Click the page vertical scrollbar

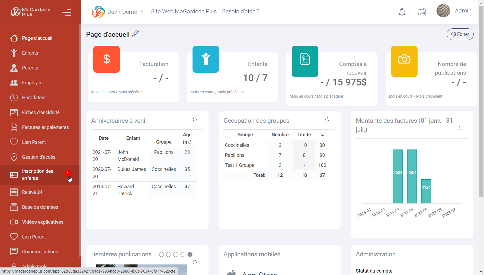click(481, 108)
